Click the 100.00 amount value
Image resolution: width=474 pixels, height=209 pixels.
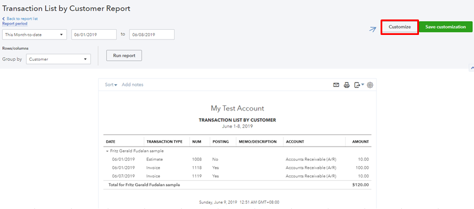pyautogui.click(x=362, y=168)
